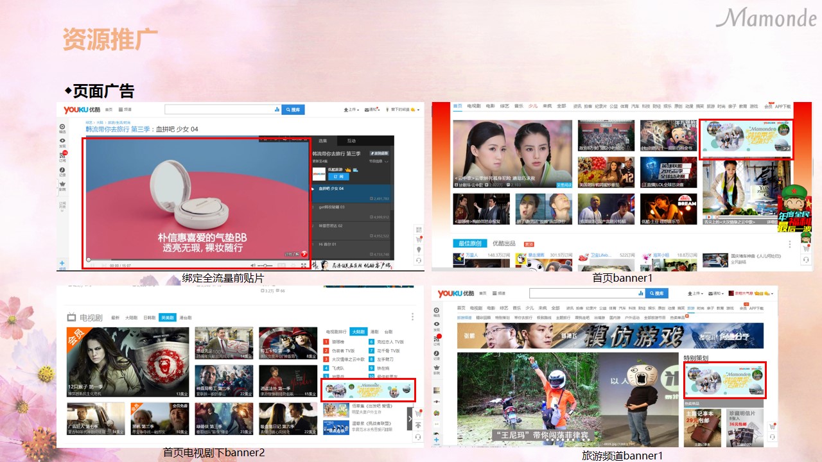The height and width of the screenshot is (462, 822).
Task: Click the TV set icon beside the 电视剧 heading
Action: click(72, 317)
